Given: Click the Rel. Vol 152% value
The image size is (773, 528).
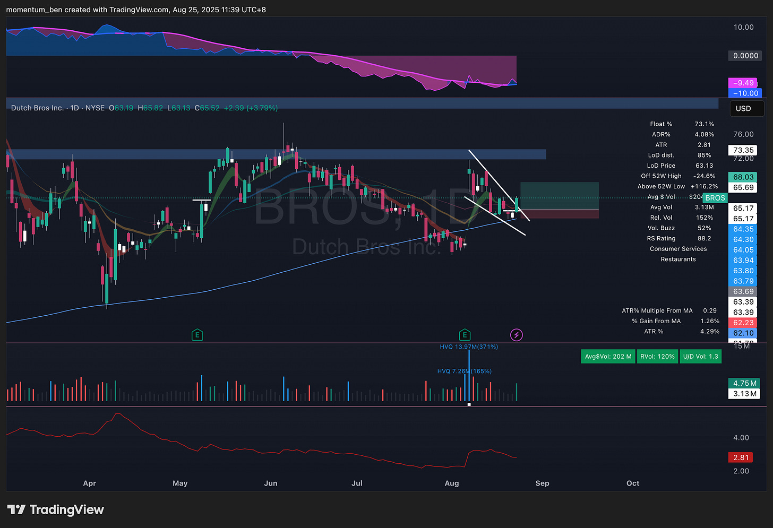Looking at the screenshot, I should 704,218.
